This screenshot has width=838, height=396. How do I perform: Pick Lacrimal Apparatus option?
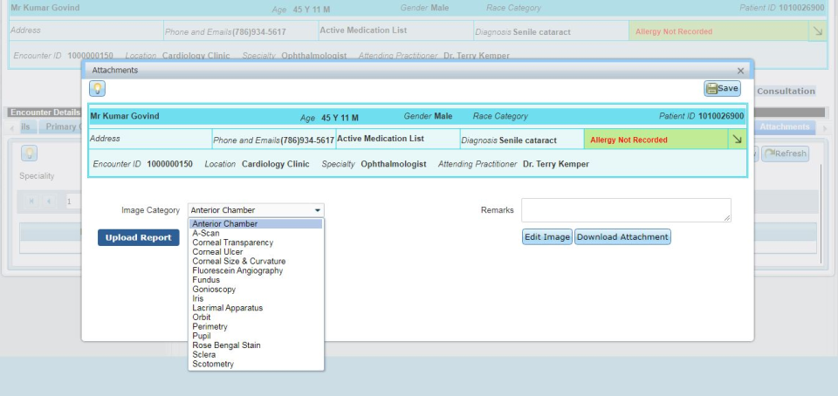tap(256, 308)
